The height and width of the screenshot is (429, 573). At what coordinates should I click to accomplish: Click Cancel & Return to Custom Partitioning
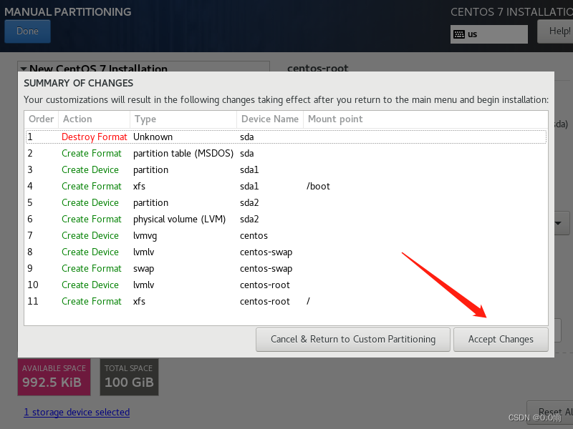click(353, 339)
